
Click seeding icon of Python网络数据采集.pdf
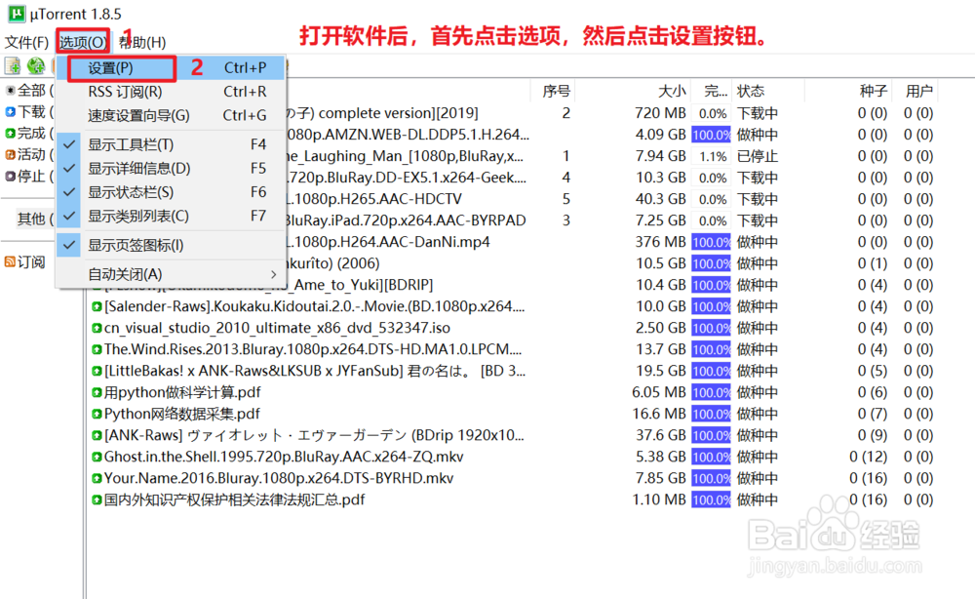click(x=97, y=415)
